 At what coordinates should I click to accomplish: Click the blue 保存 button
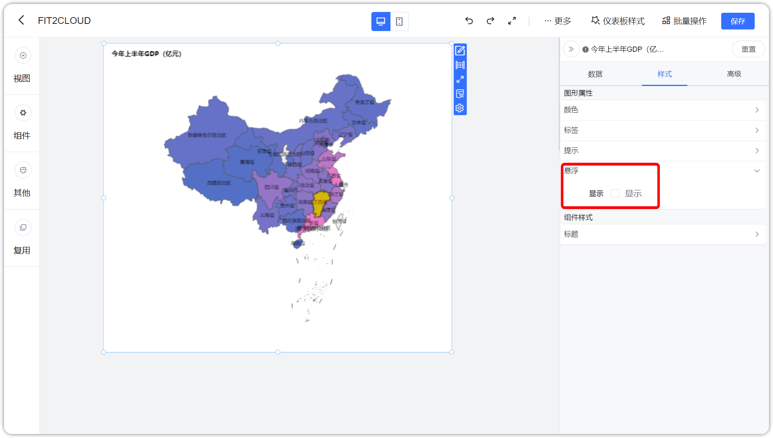[x=738, y=21]
